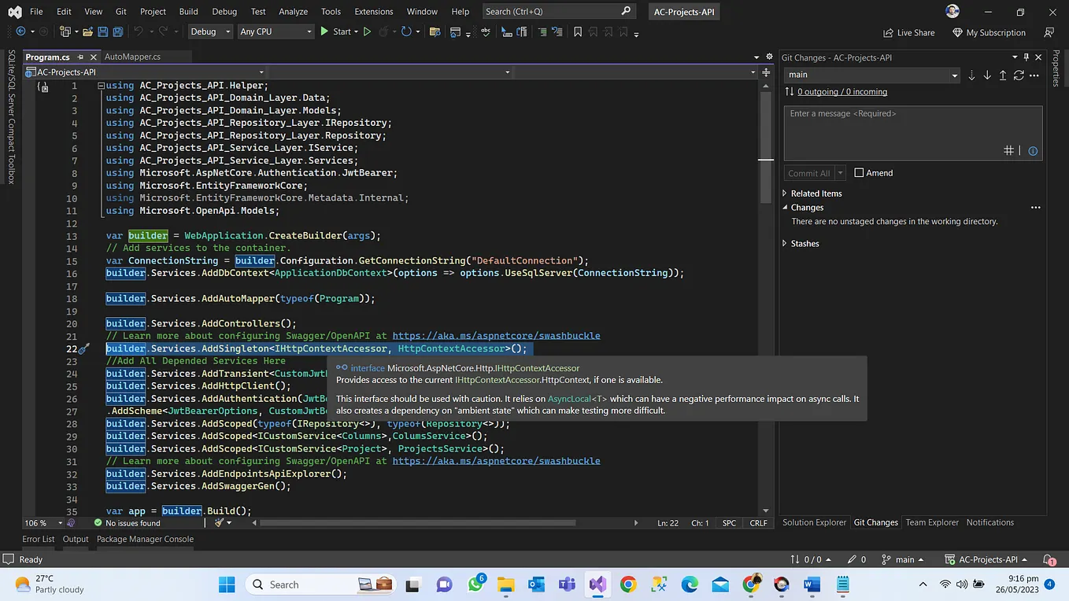The width and height of the screenshot is (1069, 601).
Task: Enable the Amend checkbox
Action: pos(859,173)
